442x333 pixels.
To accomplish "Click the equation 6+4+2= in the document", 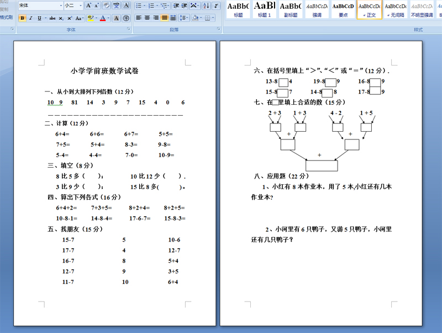I will [x=66, y=208].
